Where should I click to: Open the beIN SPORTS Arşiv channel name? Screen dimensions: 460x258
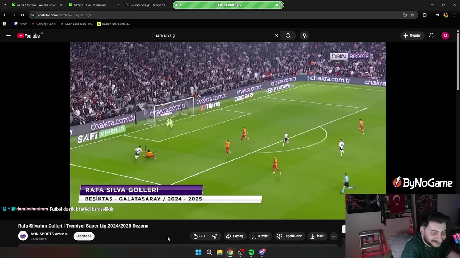47,234
